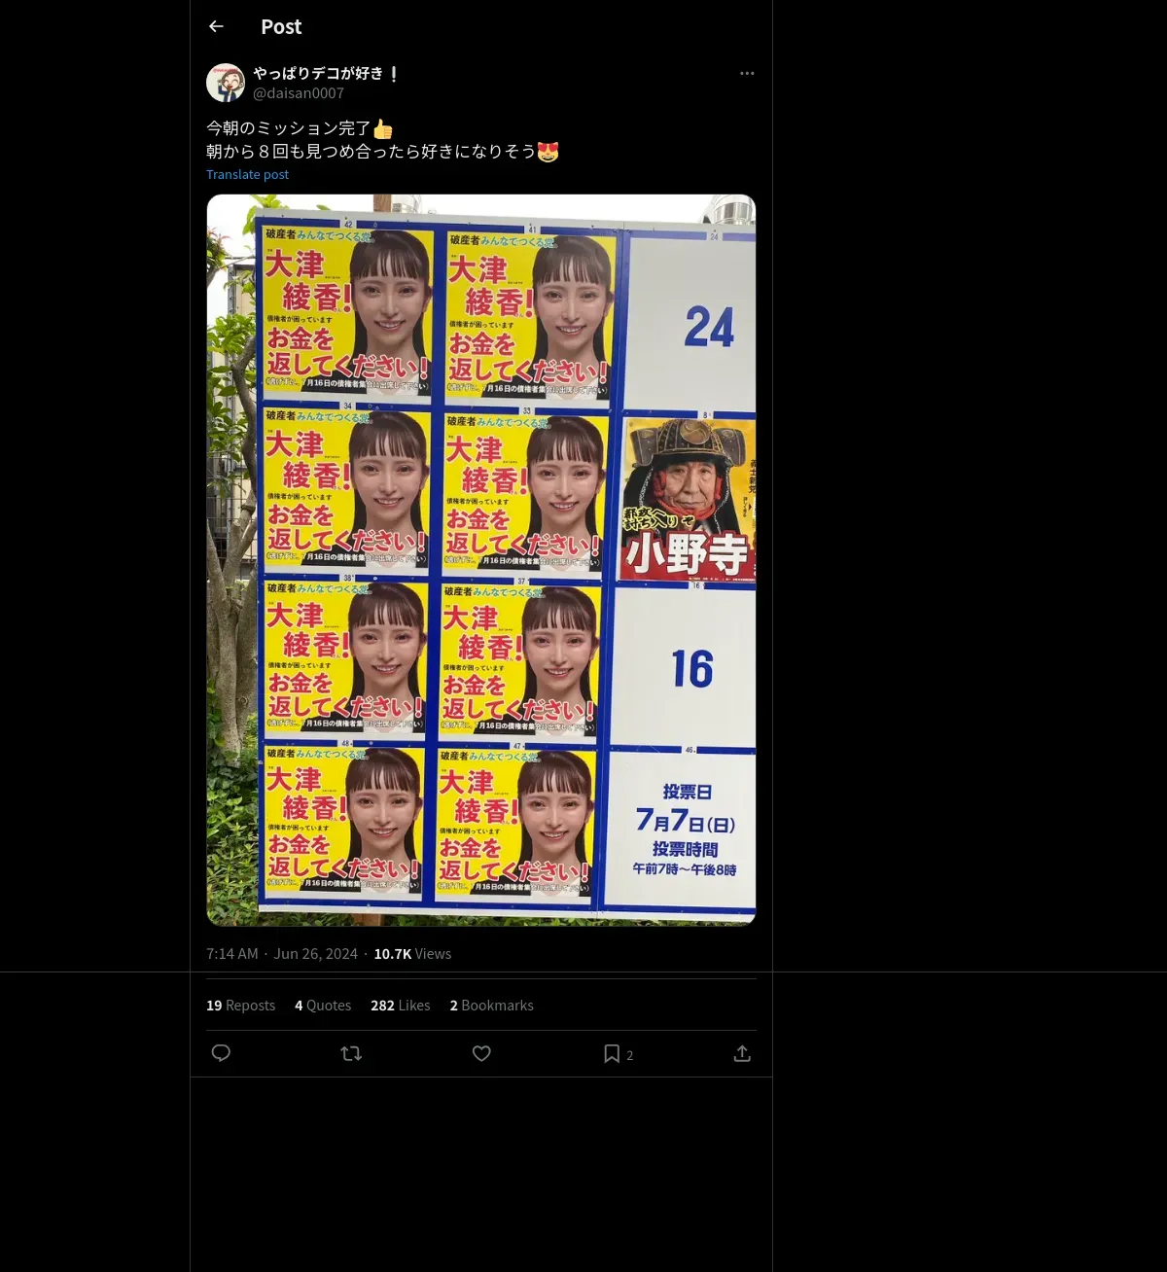Image resolution: width=1167 pixels, height=1272 pixels.
Task: View the list of 19 Reposts
Action: click(240, 1005)
